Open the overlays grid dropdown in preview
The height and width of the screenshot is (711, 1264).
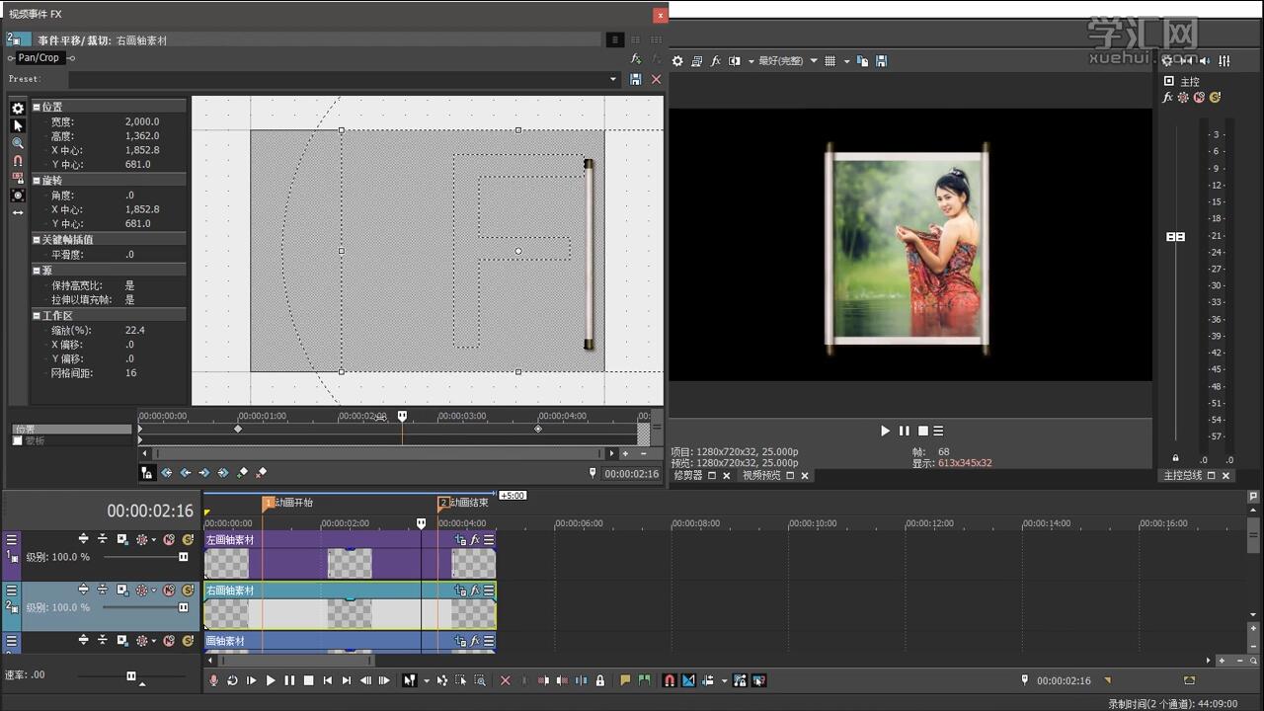(846, 61)
